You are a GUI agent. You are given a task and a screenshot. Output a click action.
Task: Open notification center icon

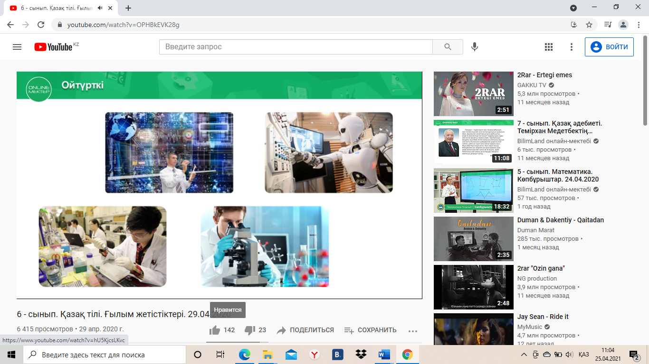(x=634, y=355)
